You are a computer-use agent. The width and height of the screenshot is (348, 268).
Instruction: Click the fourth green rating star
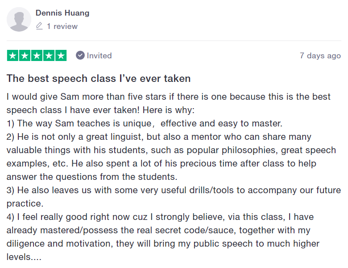tap(49, 56)
